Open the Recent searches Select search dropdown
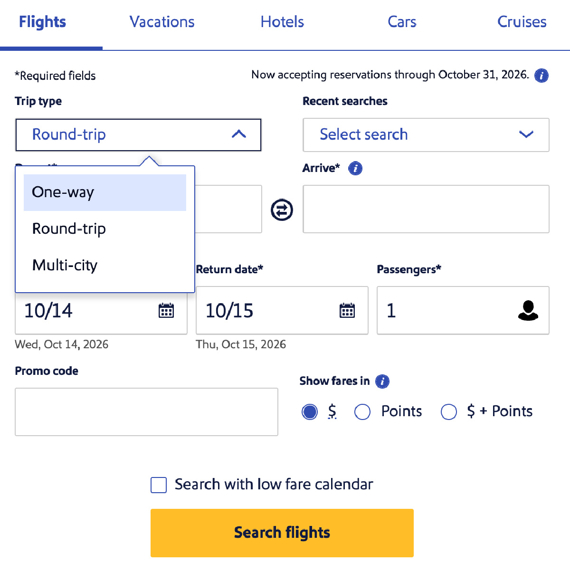Image resolution: width=570 pixels, height=563 pixels. [426, 135]
